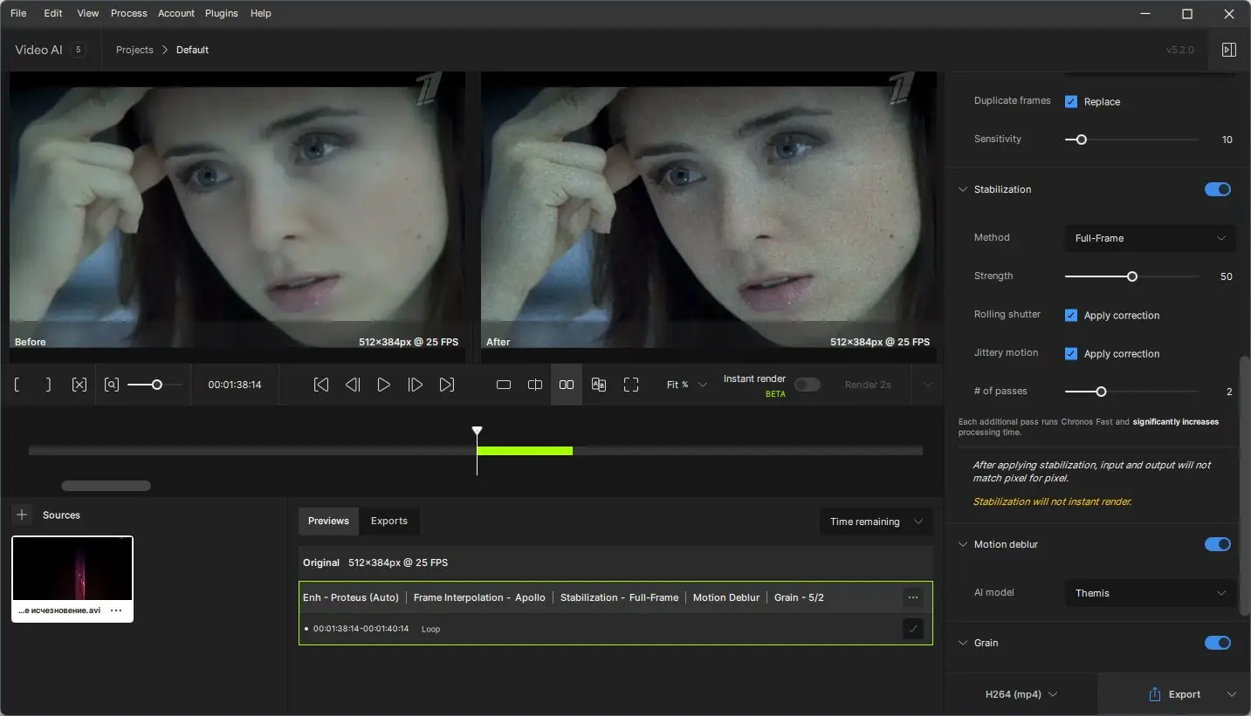Viewport: 1251px width, 716px height.
Task: Enter fullscreen preview mode
Action: (631, 384)
